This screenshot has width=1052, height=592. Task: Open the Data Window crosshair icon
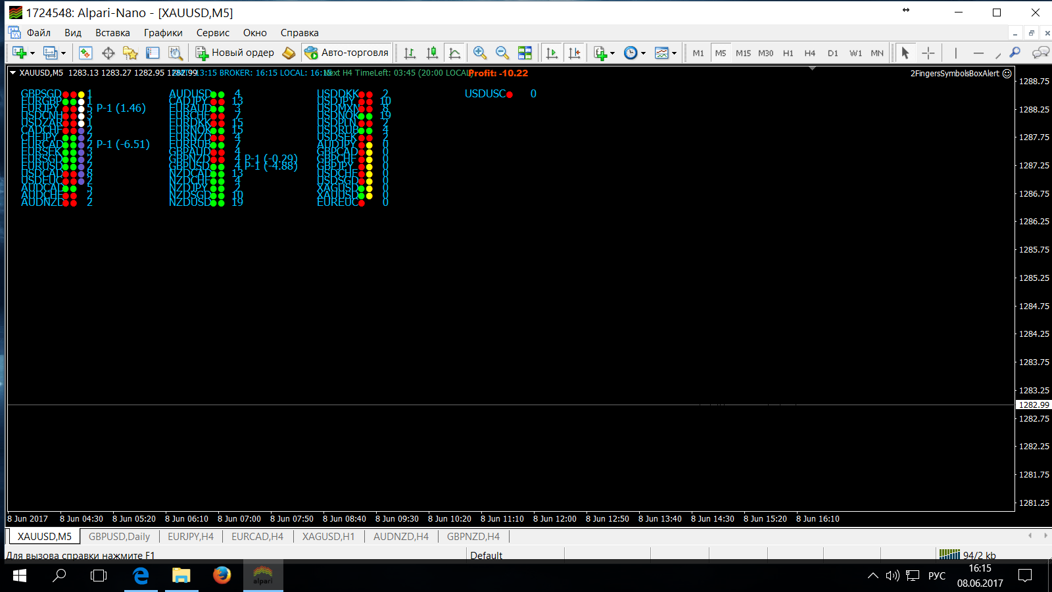point(108,53)
